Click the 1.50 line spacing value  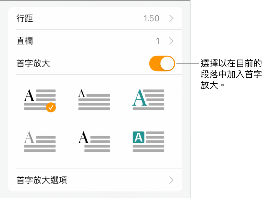tap(151, 18)
